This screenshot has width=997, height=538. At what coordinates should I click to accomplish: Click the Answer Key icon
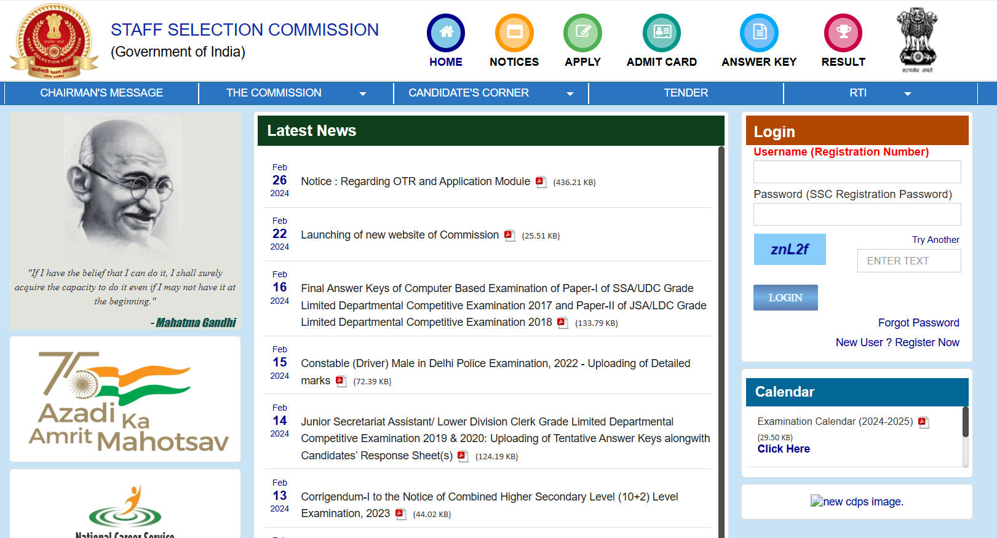click(x=759, y=33)
